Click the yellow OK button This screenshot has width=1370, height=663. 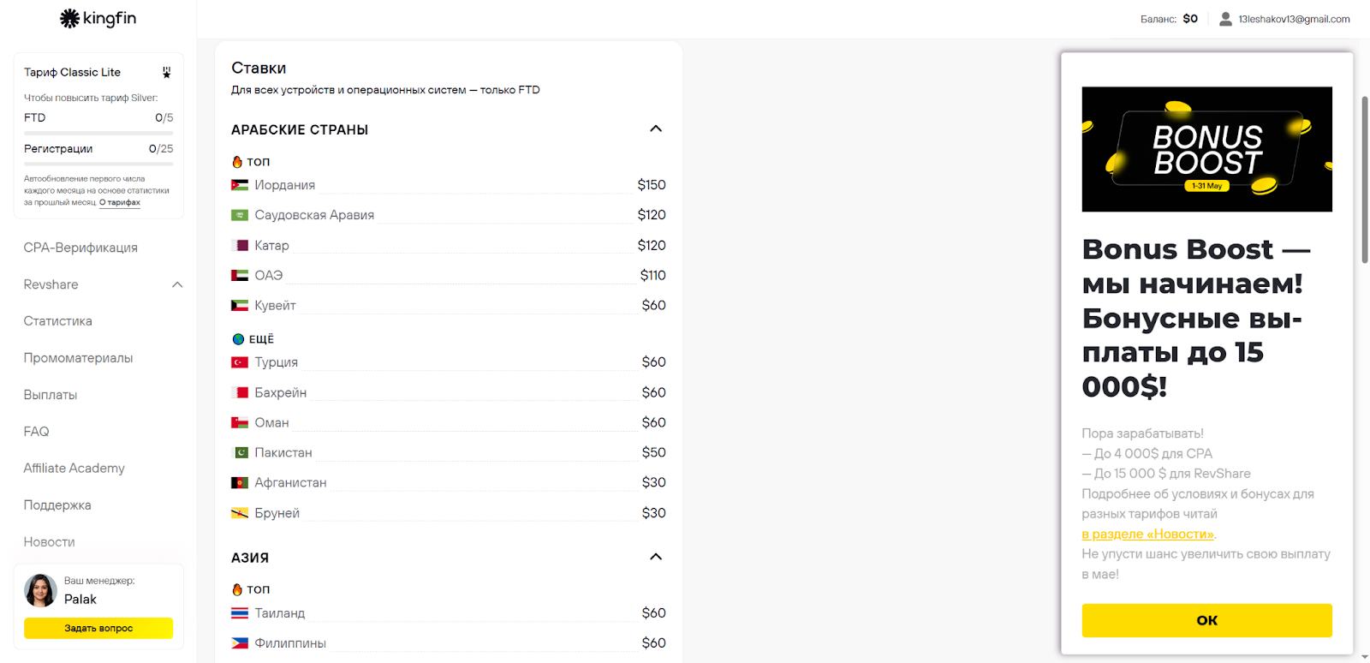tap(1206, 620)
